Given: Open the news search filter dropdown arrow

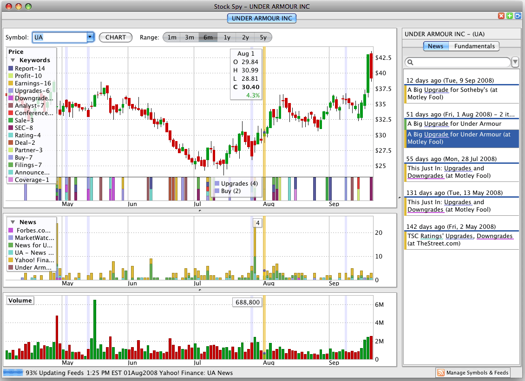Looking at the screenshot, I should point(515,62).
